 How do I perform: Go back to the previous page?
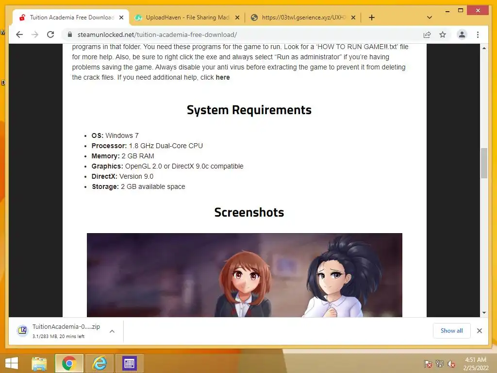pos(19,34)
